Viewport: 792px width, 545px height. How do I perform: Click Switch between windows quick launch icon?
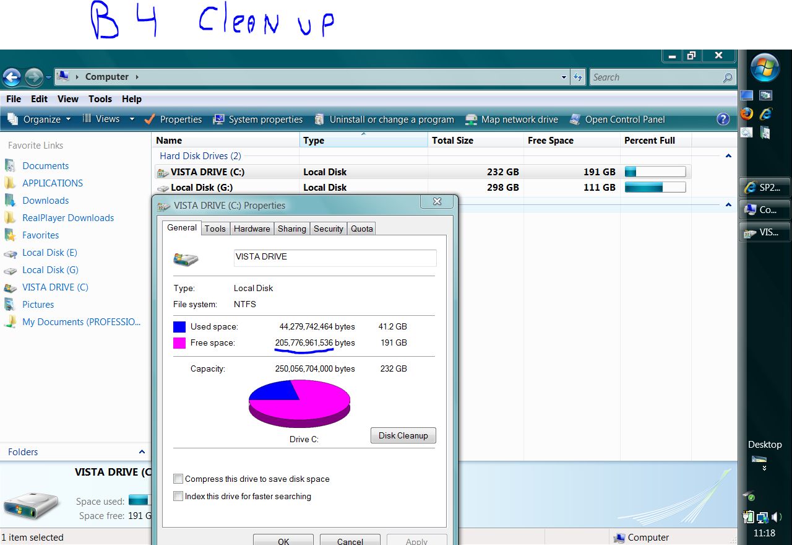(x=766, y=95)
